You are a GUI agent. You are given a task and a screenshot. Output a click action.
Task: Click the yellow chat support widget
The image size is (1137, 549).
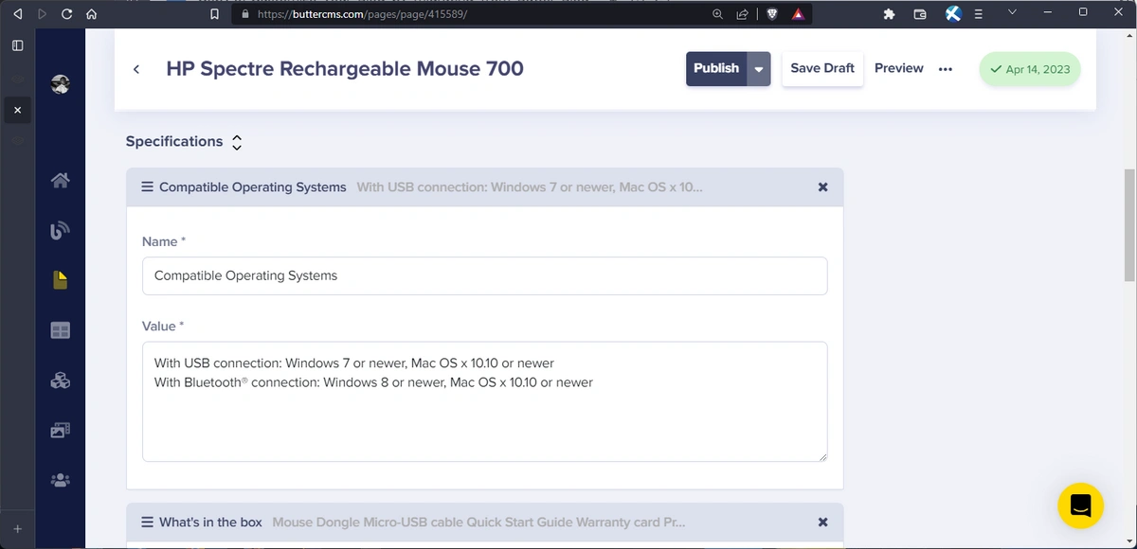point(1080,506)
